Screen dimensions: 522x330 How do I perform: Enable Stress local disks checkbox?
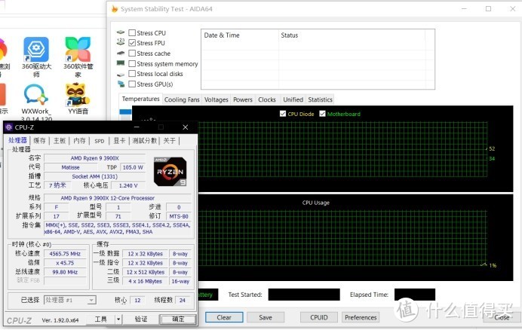pyautogui.click(x=132, y=74)
